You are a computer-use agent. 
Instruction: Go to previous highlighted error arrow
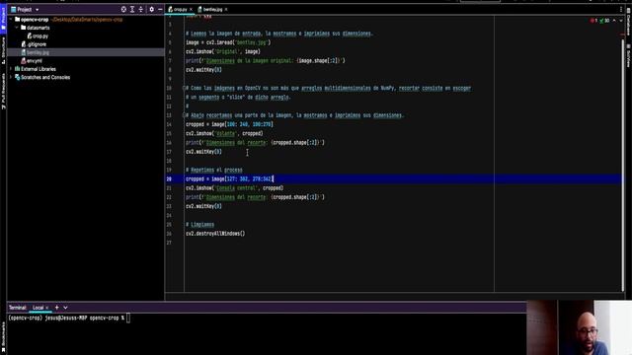[x=614, y=21]
